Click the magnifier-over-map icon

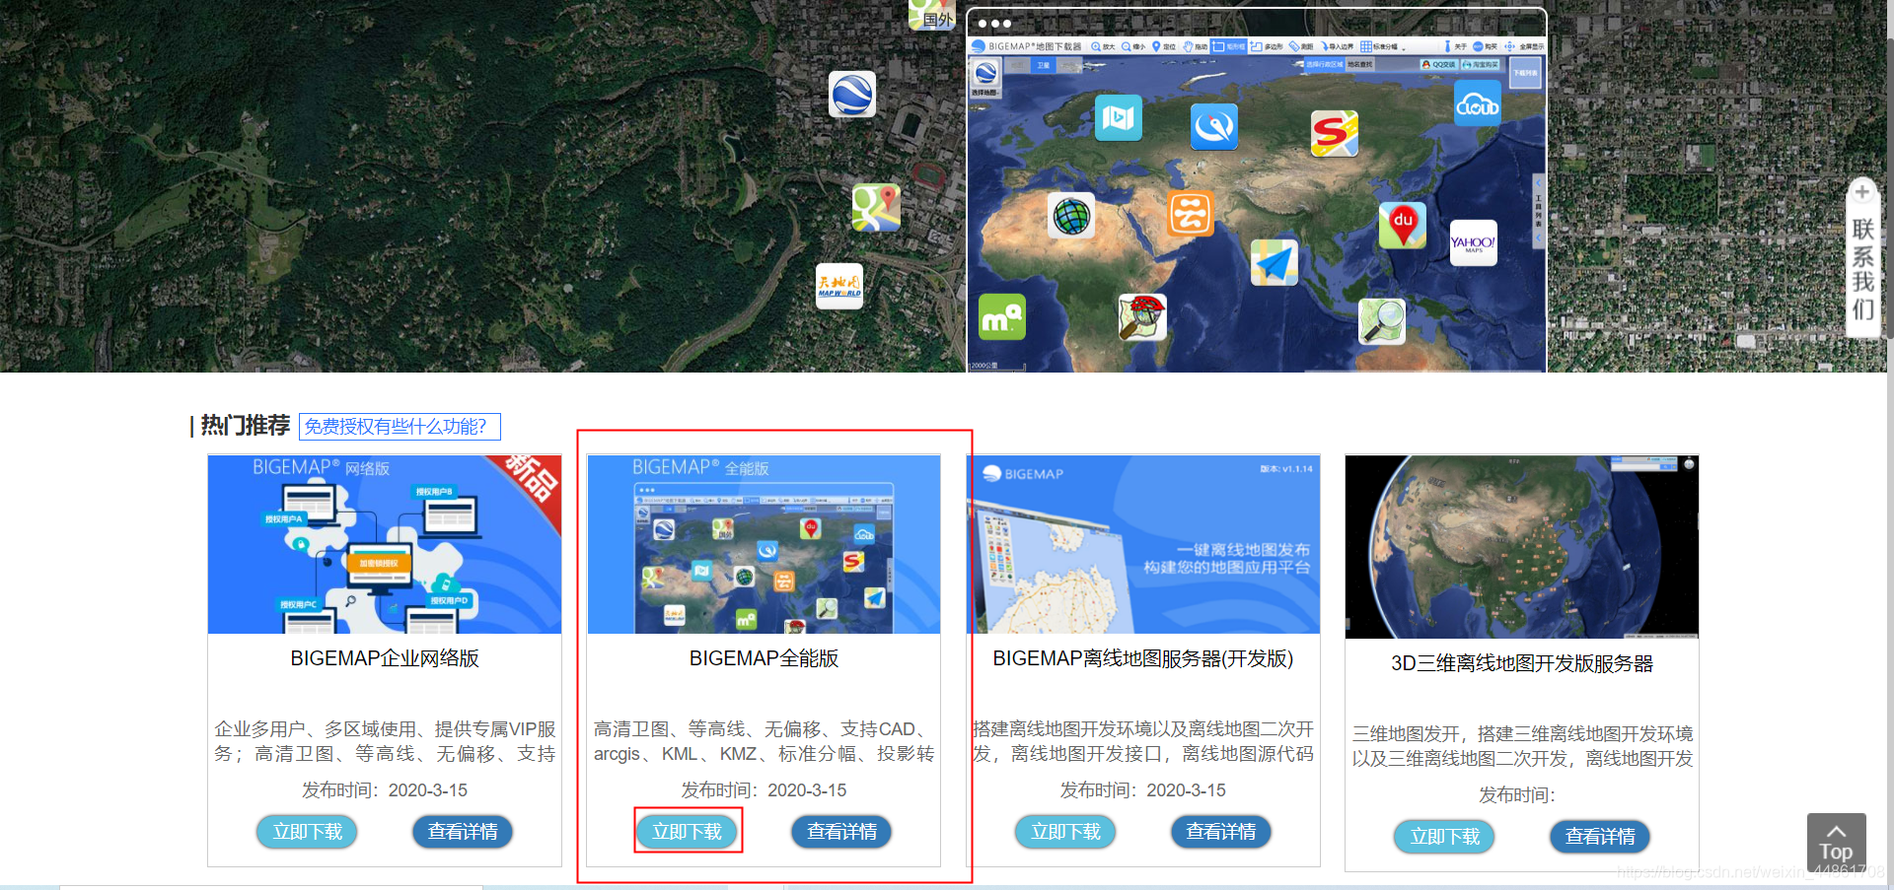(1382, 321)
